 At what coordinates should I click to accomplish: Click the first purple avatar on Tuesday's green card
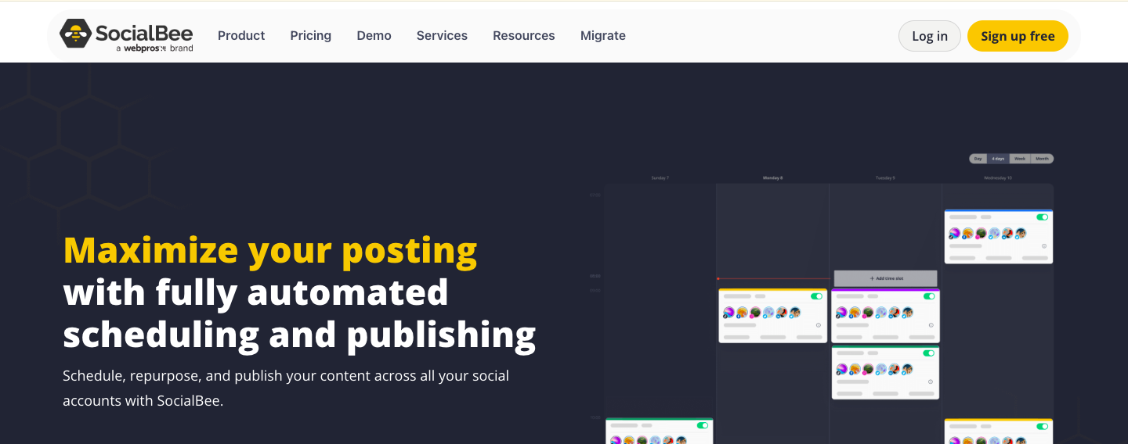click(841, 369)
